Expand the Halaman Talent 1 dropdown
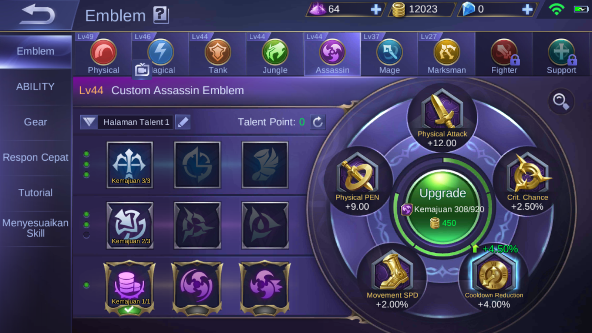Screen dimensions: 592x333 89,122
